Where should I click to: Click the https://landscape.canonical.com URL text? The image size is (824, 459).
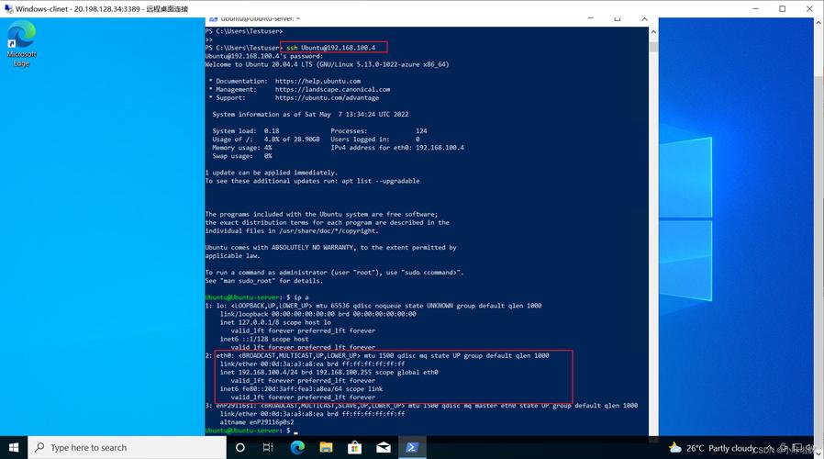click(333, 89)
